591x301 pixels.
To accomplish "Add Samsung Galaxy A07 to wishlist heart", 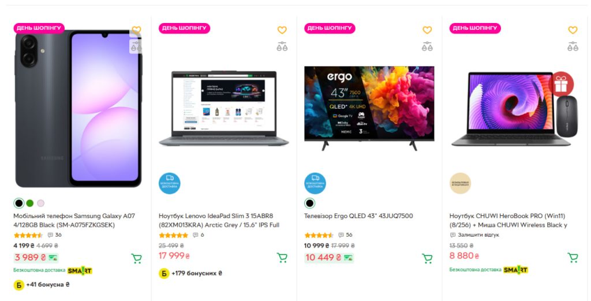I will click(x=136, y=30).
